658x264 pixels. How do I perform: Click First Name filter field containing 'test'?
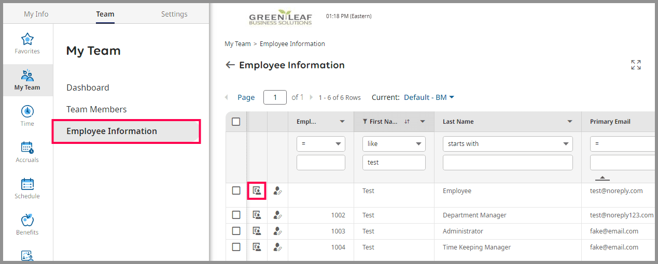point(394,163)
